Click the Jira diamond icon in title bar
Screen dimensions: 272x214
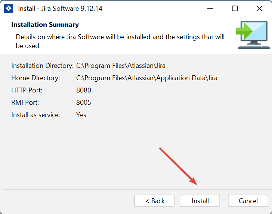click(9, 9)
